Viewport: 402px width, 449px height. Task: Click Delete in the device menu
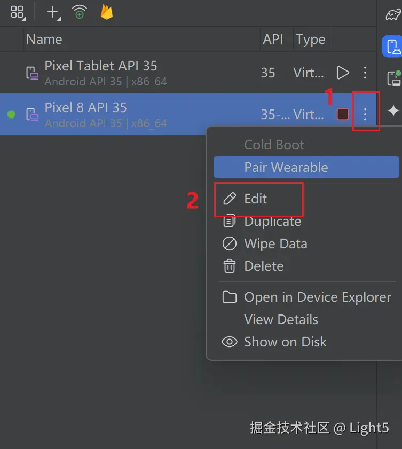pyautogui.click(x=263, y=266)
